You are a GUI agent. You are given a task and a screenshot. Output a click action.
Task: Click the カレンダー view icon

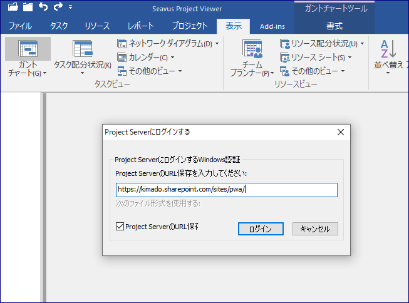pyautogui.click(x=122, y=58)
